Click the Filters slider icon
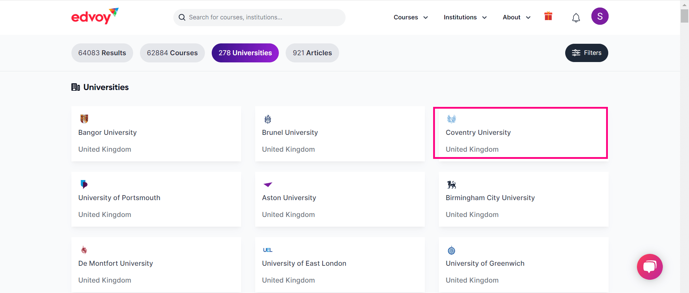This screenshot has width=689, height=293. coord(576,53)
